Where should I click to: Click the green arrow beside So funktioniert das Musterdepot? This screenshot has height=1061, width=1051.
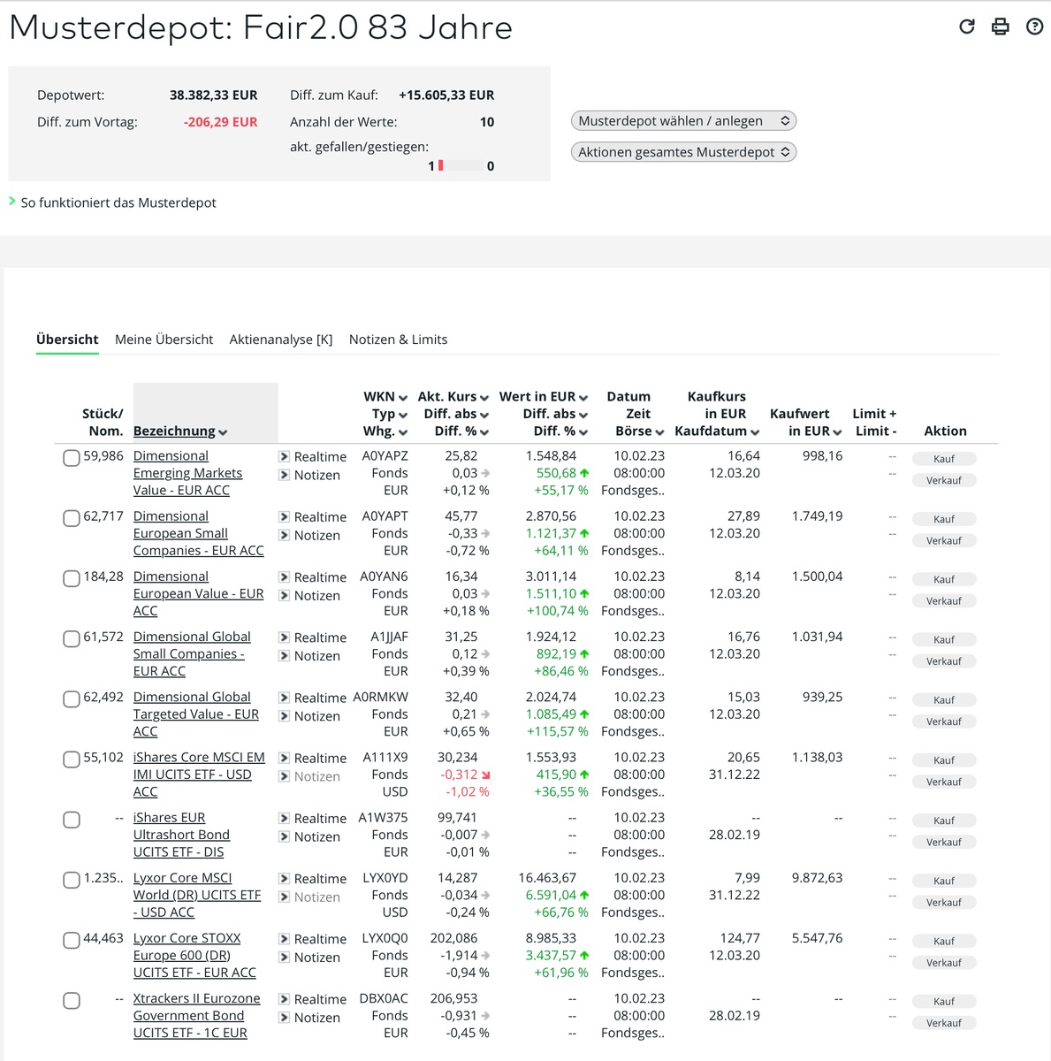point(12,202)
